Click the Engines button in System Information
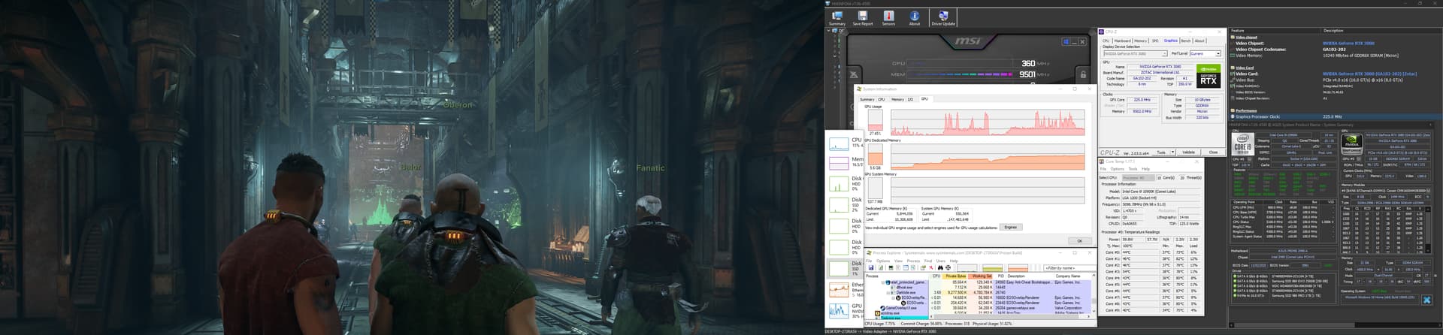The image size is (1443, 335). [1011, 227]
